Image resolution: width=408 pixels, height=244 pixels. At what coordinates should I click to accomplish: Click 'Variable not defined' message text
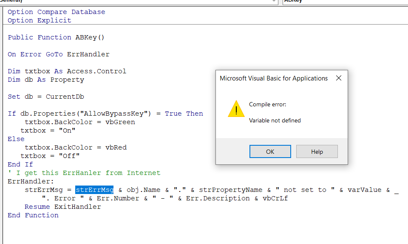[275, 120]
